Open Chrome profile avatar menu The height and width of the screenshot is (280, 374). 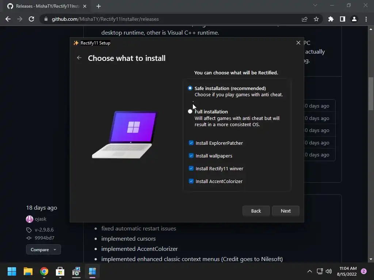354,19
